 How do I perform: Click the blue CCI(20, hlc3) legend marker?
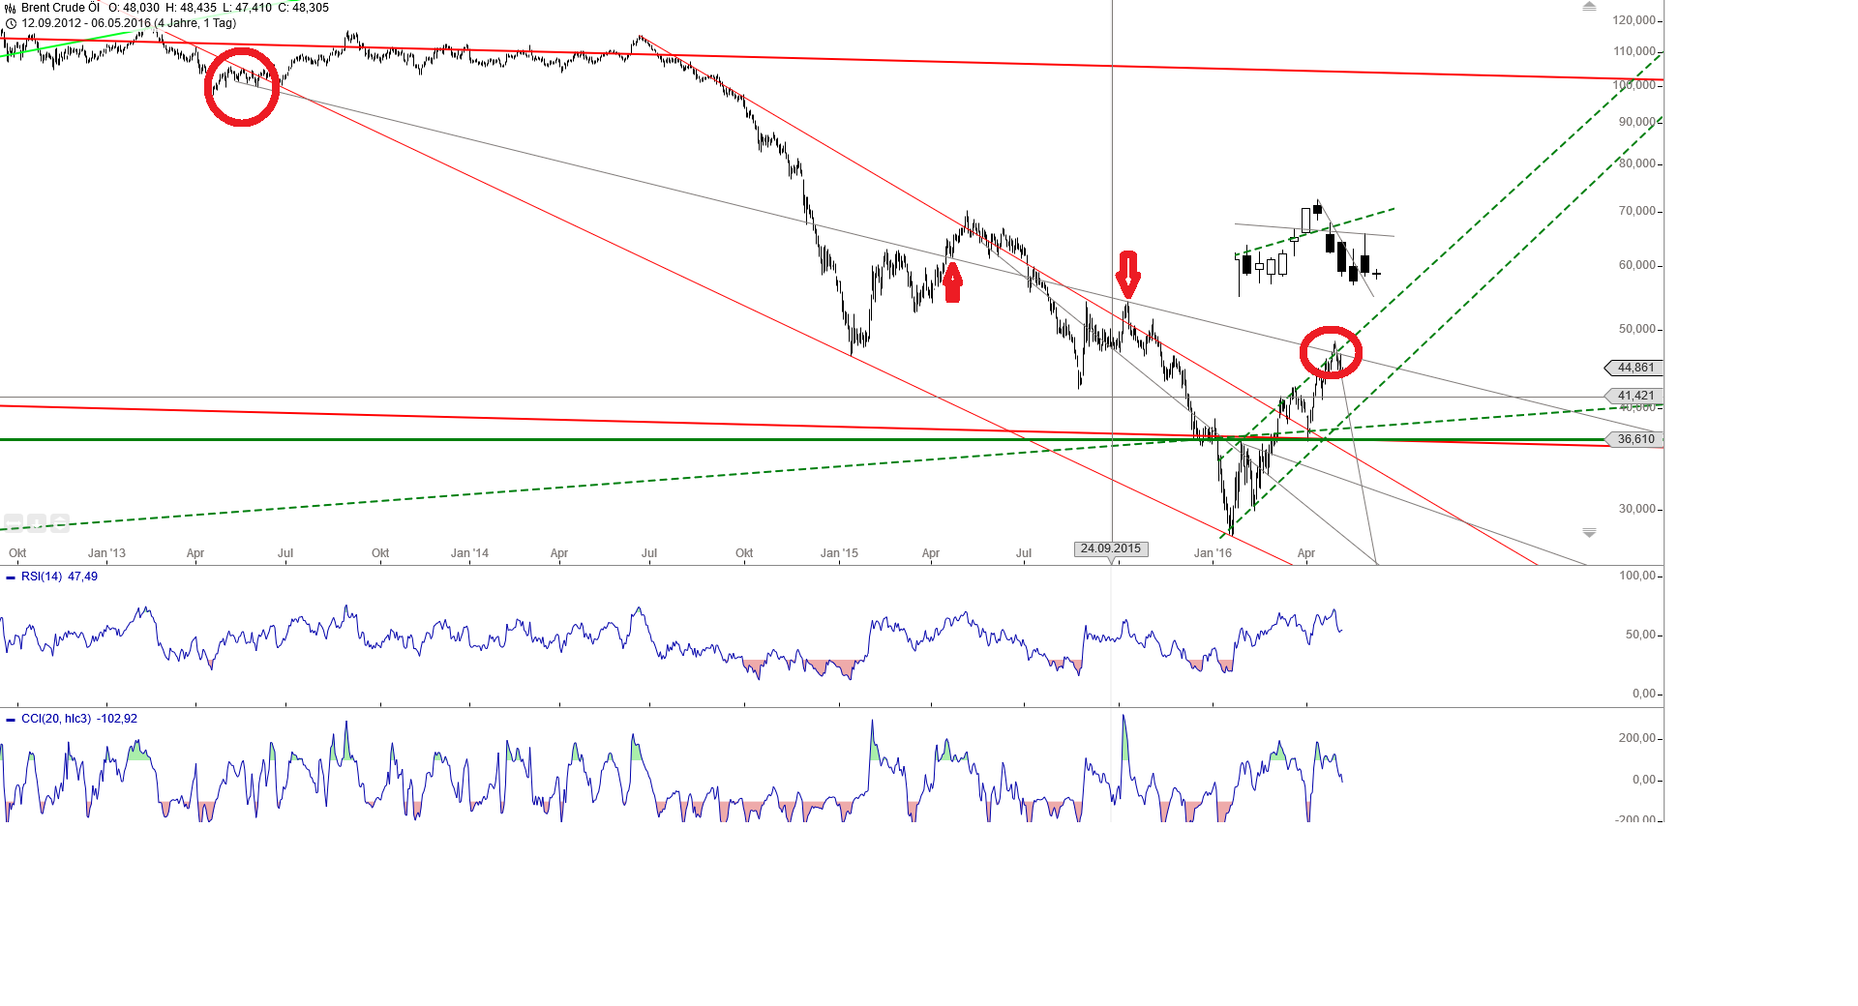[x=11, y=720]
